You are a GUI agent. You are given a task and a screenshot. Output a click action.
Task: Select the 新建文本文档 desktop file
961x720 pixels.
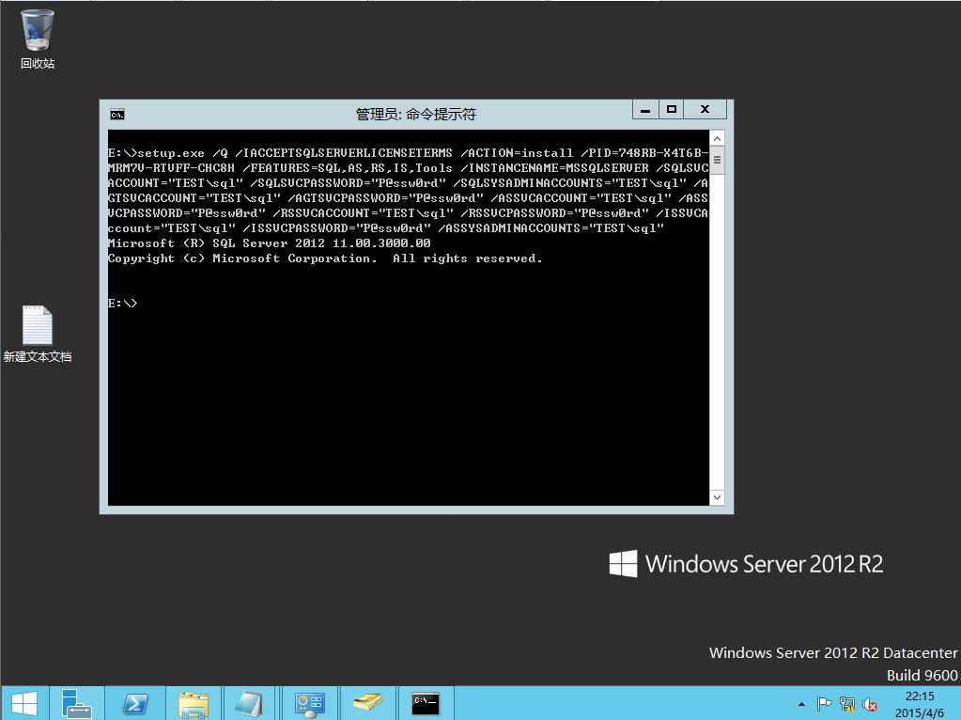pyautogui.click(x=38, y=335)
